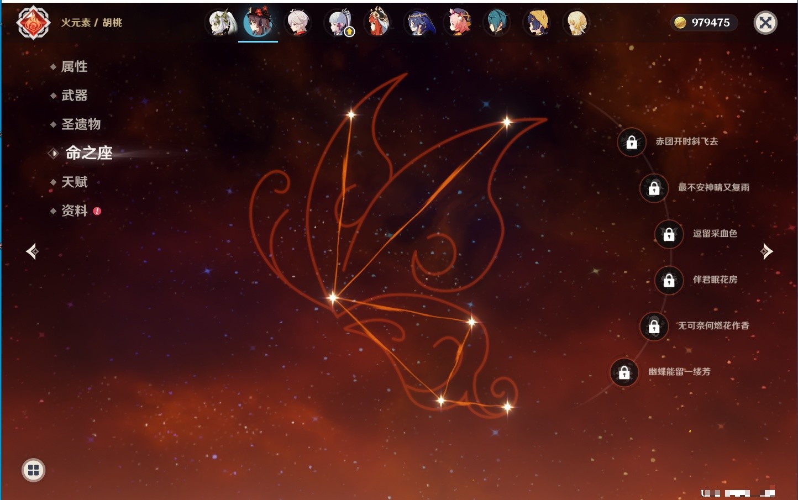Open the lock icon for 最不安神晴又复雨
The height and width of the screenshot is (500, 798).
pos(654,188)
